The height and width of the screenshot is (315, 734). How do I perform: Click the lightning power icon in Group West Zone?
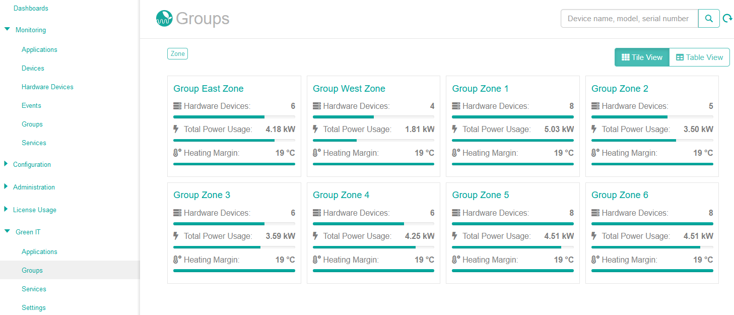pos(315,129)
